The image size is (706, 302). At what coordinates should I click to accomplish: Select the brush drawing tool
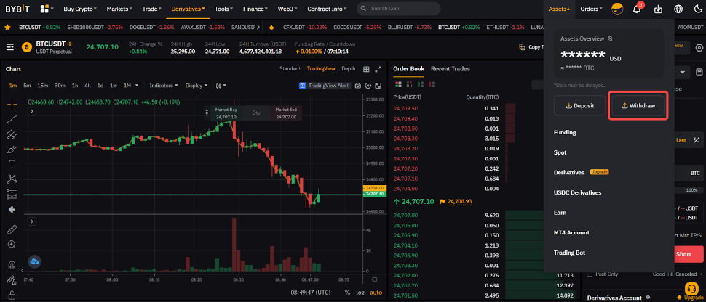[12, 150]
